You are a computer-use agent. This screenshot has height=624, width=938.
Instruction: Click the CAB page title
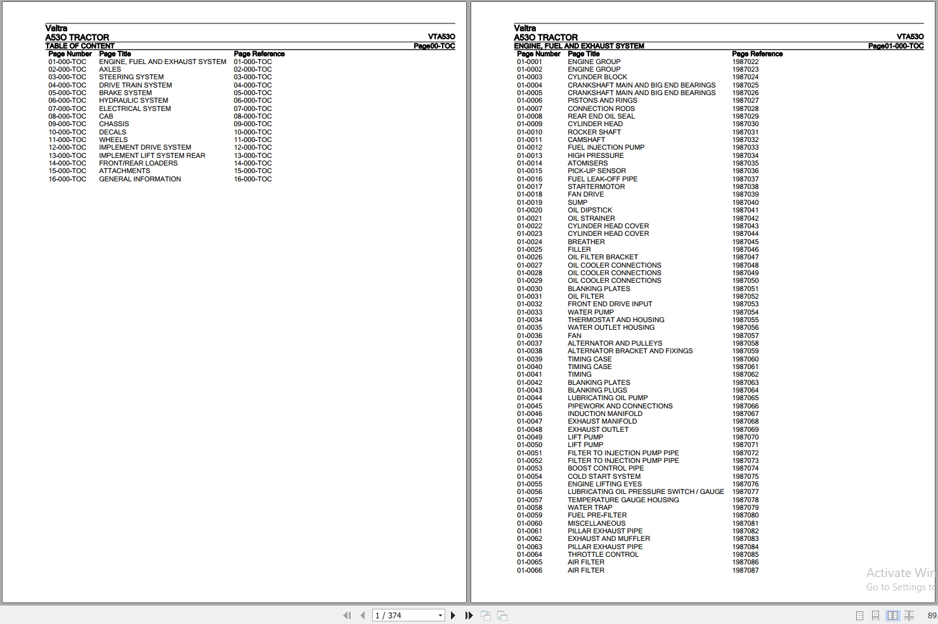coord(106,116)
